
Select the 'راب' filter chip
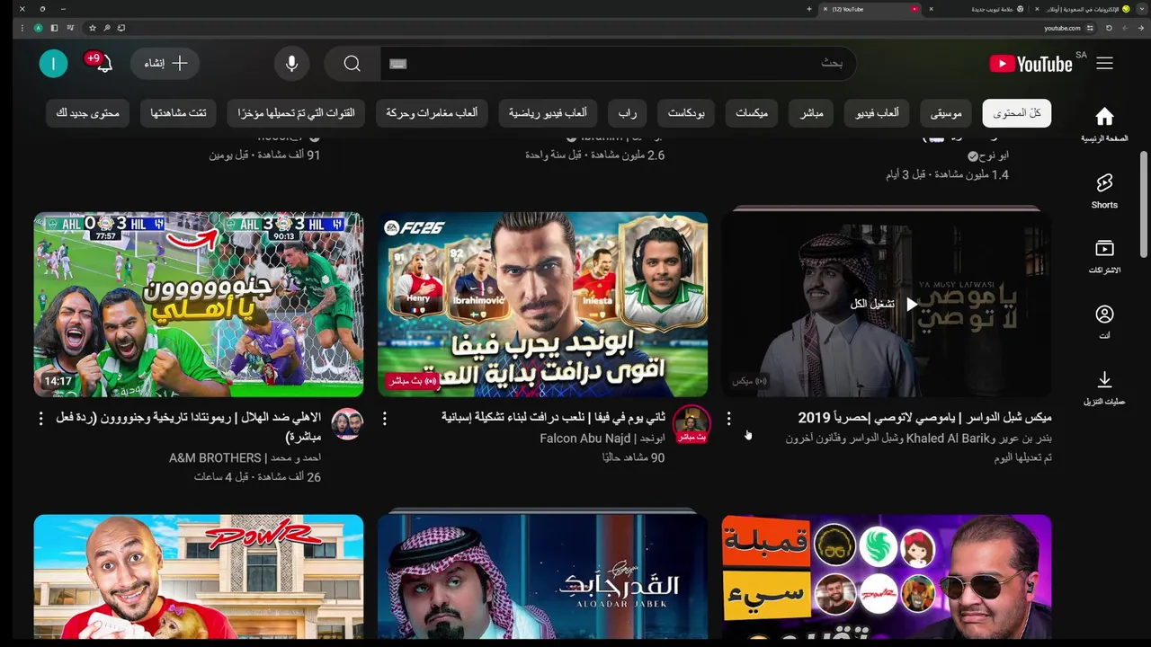click(x=628, y=113)
